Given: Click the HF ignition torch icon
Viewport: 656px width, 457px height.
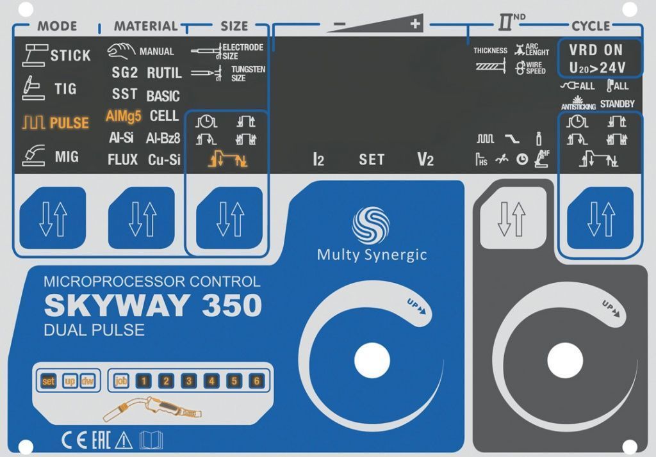Looking at the screenshot, I should pos(541,158).
